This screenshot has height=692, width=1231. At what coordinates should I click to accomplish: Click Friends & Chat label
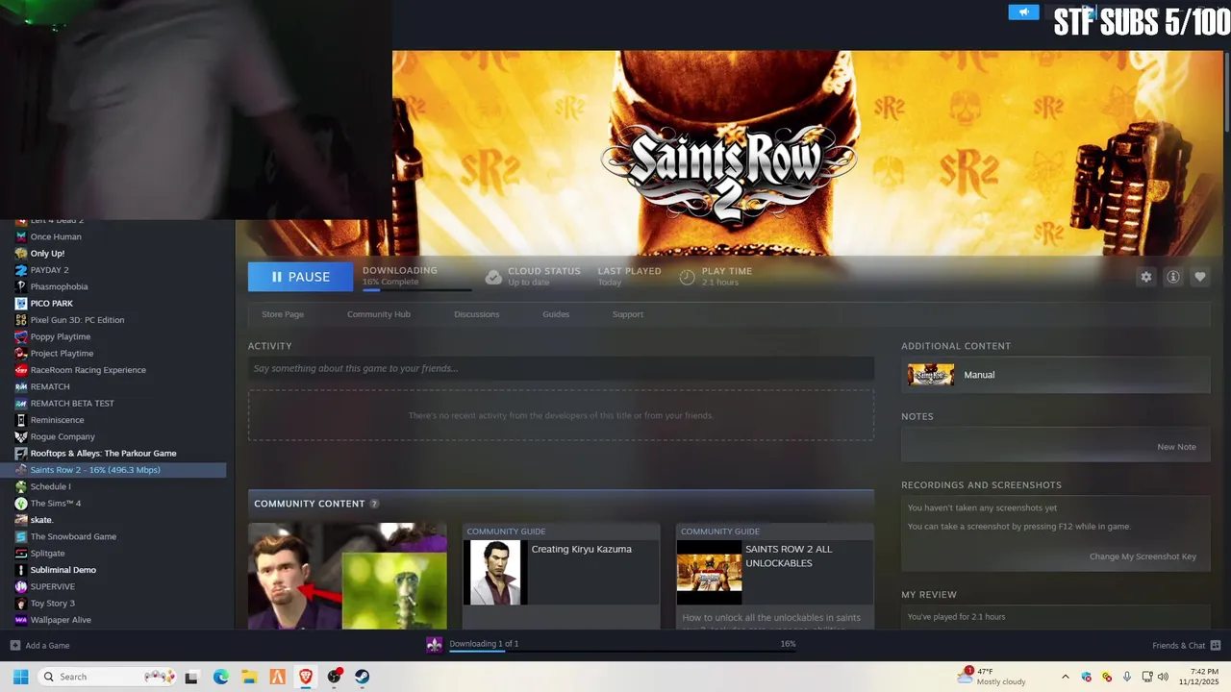pos(1179,646)
